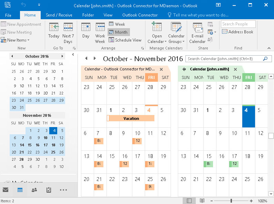Click Undo in quick access toolbar
The width and height of the screenshot is (274, 204).
pos(23,5)
